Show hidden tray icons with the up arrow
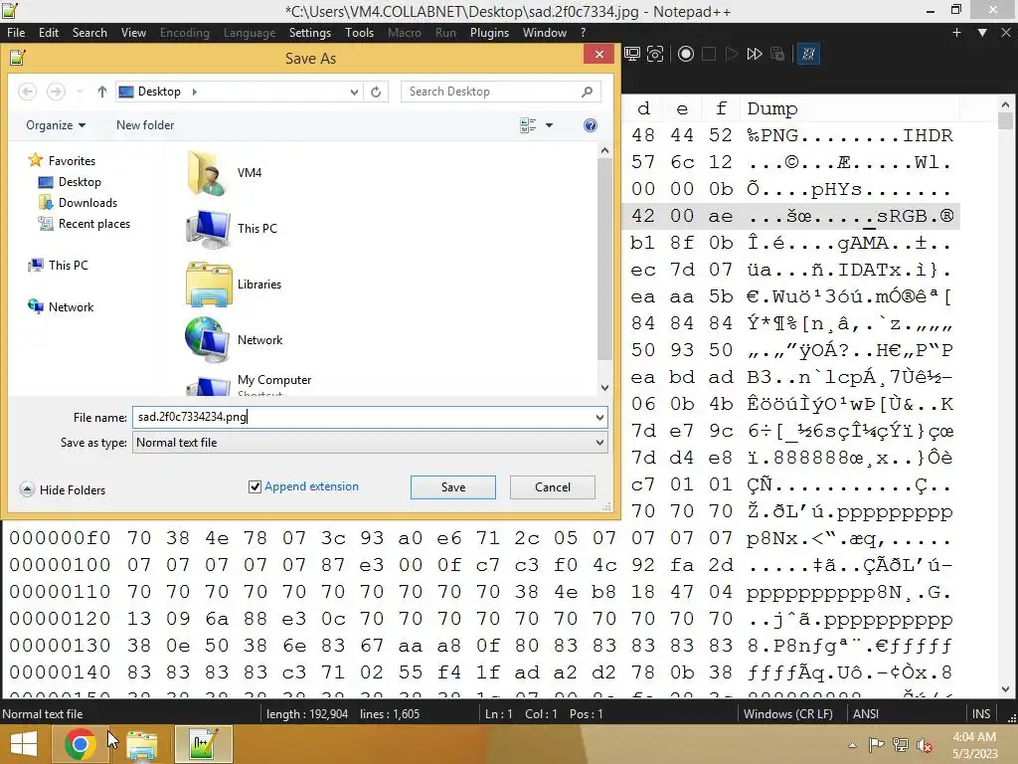The image size is (1018, 764). tap(852, 744)
